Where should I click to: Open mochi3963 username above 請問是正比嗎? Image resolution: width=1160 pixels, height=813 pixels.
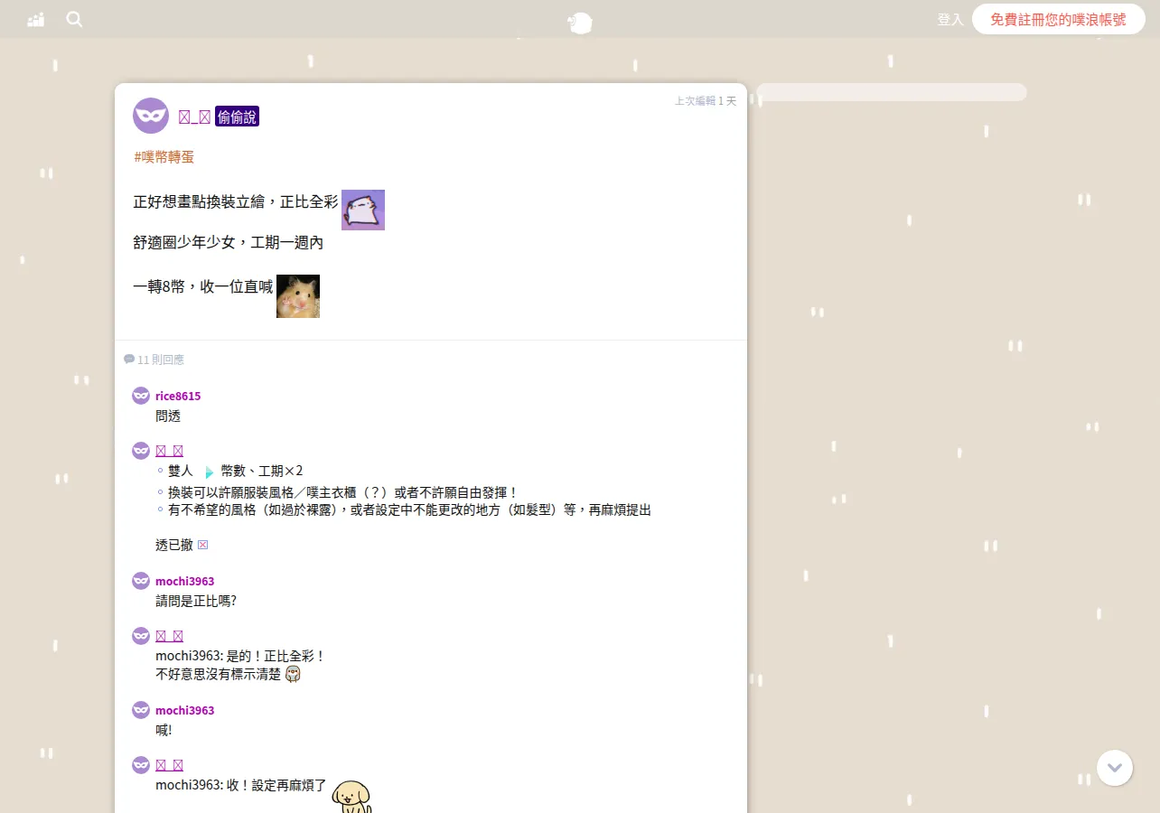pyautogui.click(x=185, y=582)
